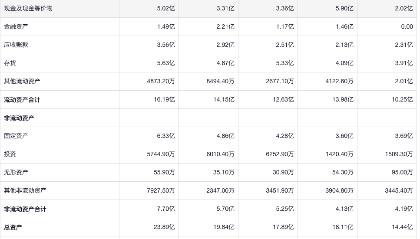Image resolution: width=420 pixels, height=239 pixels.
Task: Click the 5.02亿 cash value cell
Action: click(166, 8)
